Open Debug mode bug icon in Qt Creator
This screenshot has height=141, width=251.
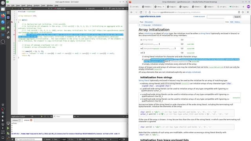click(x=8, y=27)
